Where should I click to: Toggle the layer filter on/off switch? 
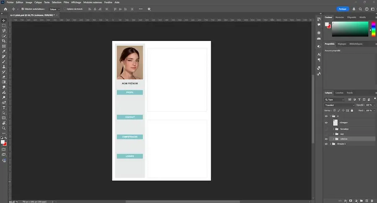tap(374, 99)
